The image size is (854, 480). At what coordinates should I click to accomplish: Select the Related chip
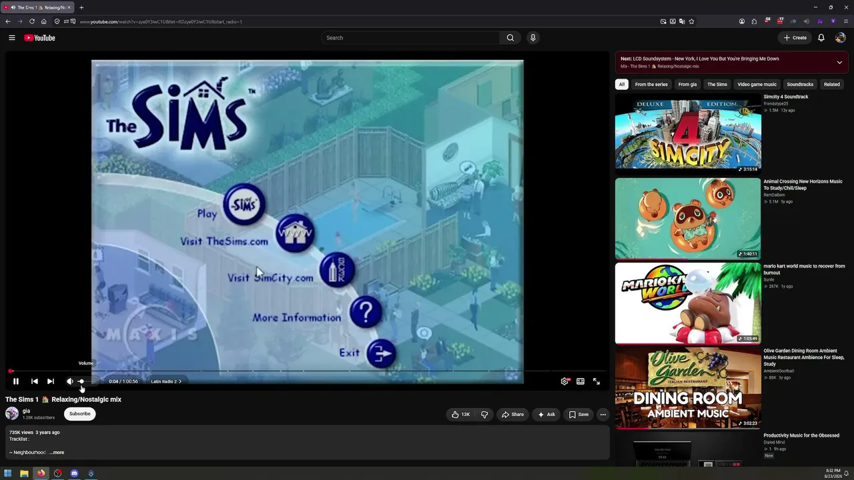pyautogui.click(x=832, y=85)
